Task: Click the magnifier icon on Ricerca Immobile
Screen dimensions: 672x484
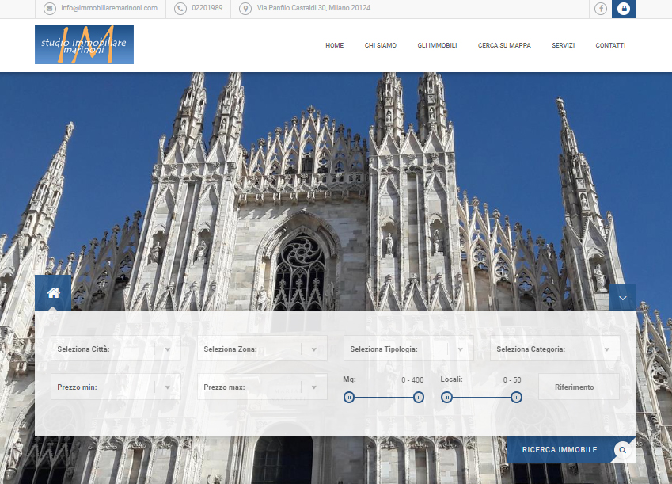Action: point(622,450)
